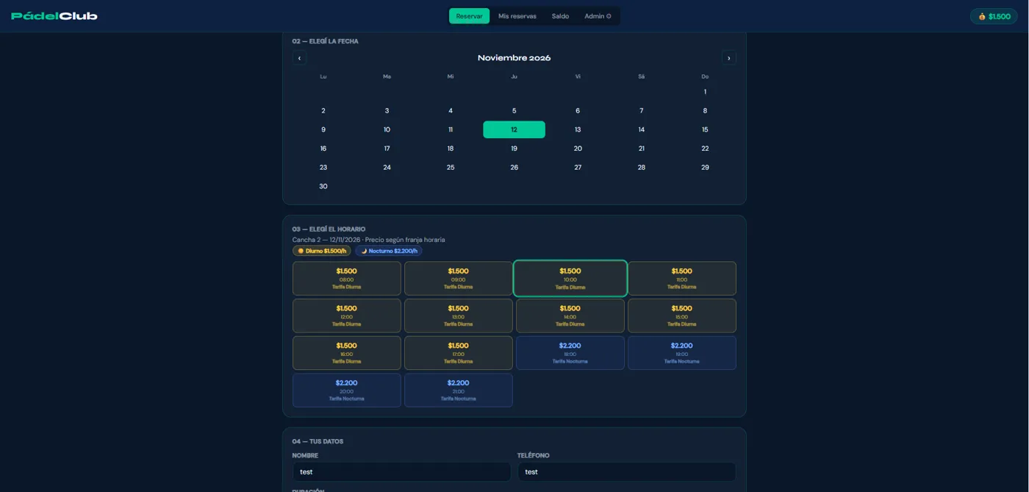Image resolution: width=1029 pixels, height=492 pixels.
Task: Choose the 20:00 night-rate slot
Action: tap(347, 391)
